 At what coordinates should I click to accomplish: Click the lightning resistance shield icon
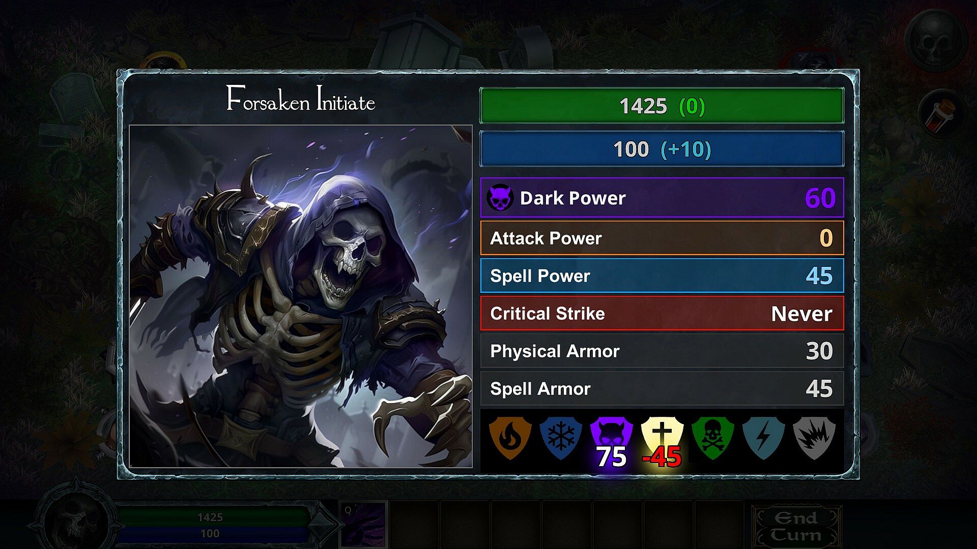tap(763, 438)
